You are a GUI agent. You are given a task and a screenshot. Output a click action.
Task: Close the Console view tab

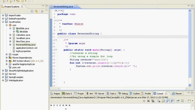[166, 93]
